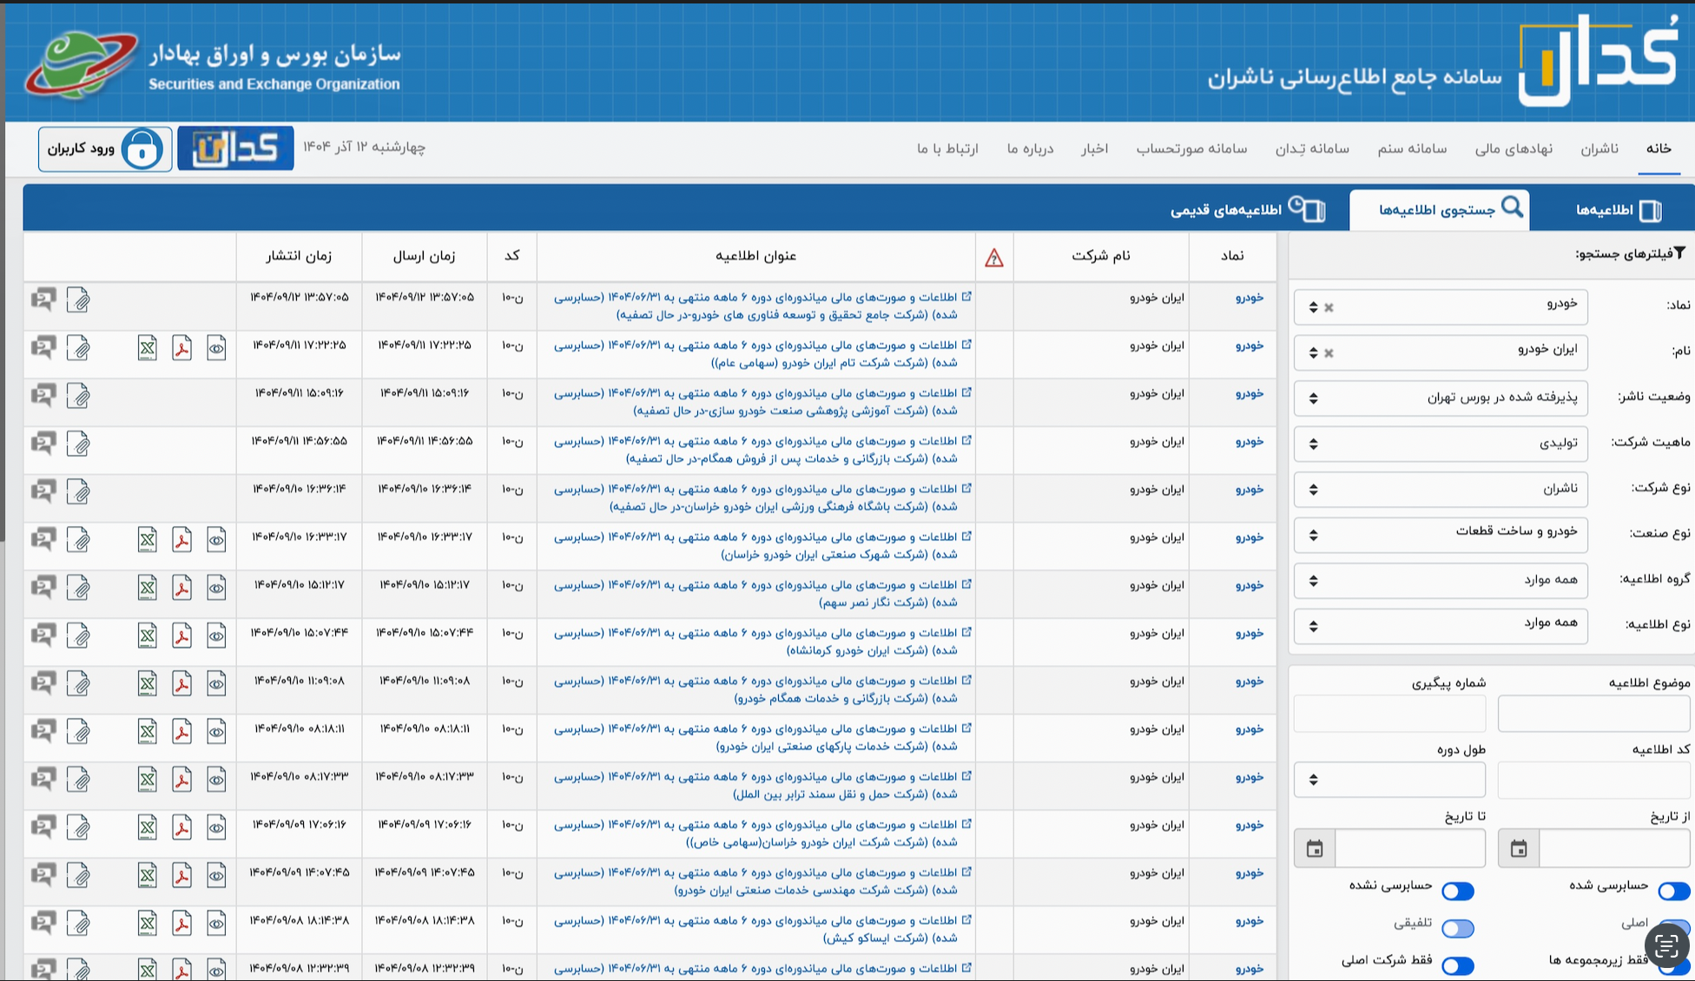The width and height of the screenshot is (1695, 981).
Task: Open the ناشران menu item
Action: (1599, 148)
